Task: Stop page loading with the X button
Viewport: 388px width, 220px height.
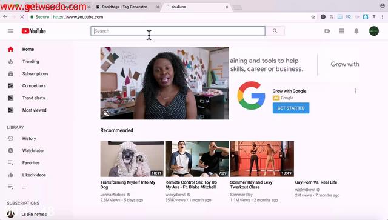Action: 22,17
